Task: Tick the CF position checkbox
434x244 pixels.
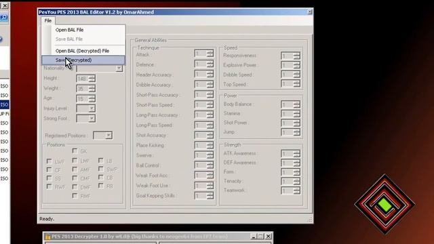Action: (x=50, y=169)
